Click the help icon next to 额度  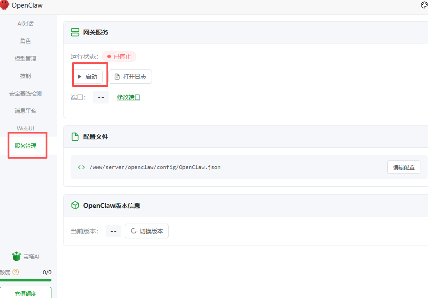coord(16,272)
